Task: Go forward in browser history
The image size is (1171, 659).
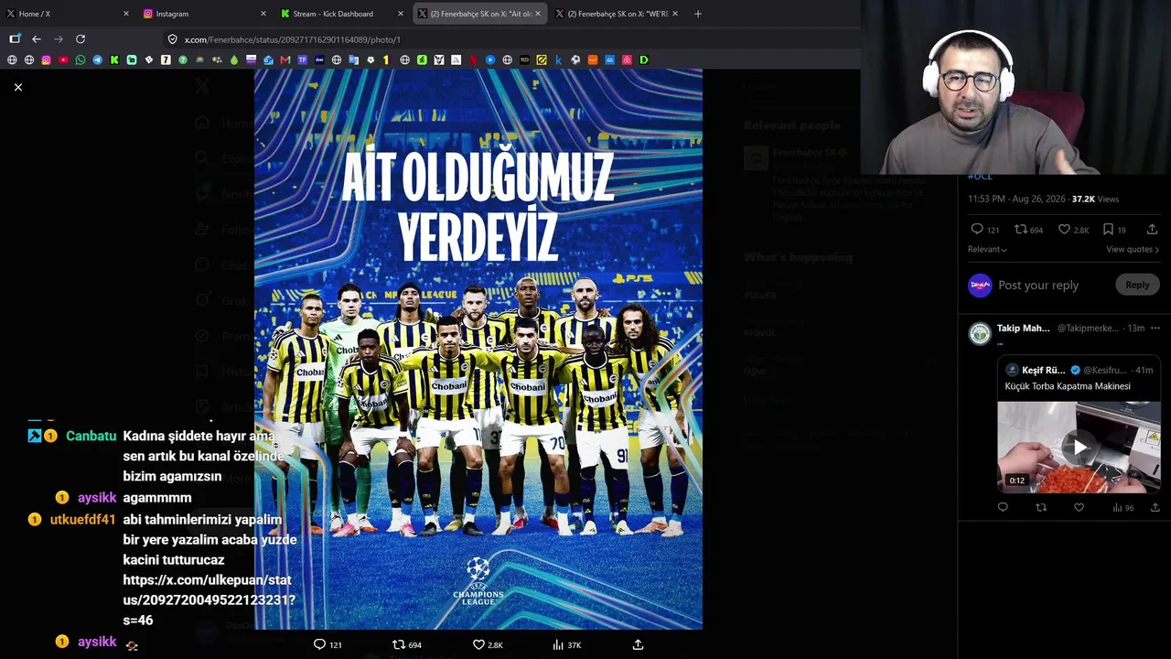Action: click(x=59, y=39)
